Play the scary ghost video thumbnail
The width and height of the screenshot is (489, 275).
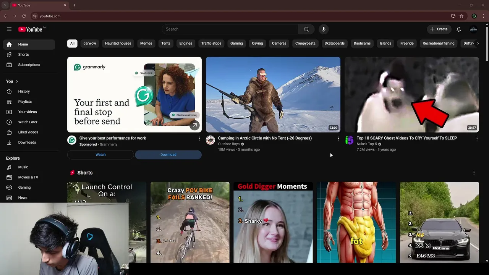tap(412, 95)
